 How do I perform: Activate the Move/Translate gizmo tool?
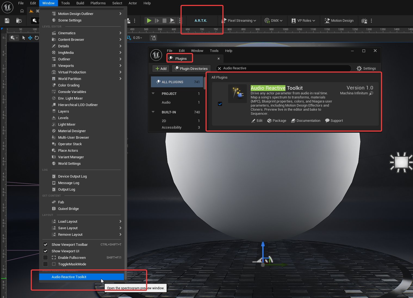pyautogui.click(x=30, y=38)
